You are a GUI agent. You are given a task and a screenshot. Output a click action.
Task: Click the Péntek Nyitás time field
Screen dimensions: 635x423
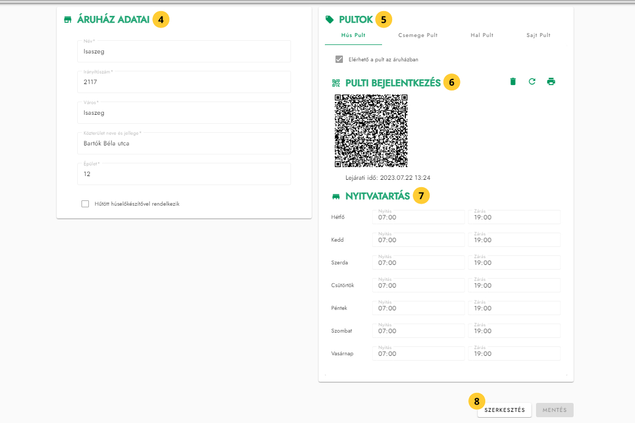click(419, 308)
